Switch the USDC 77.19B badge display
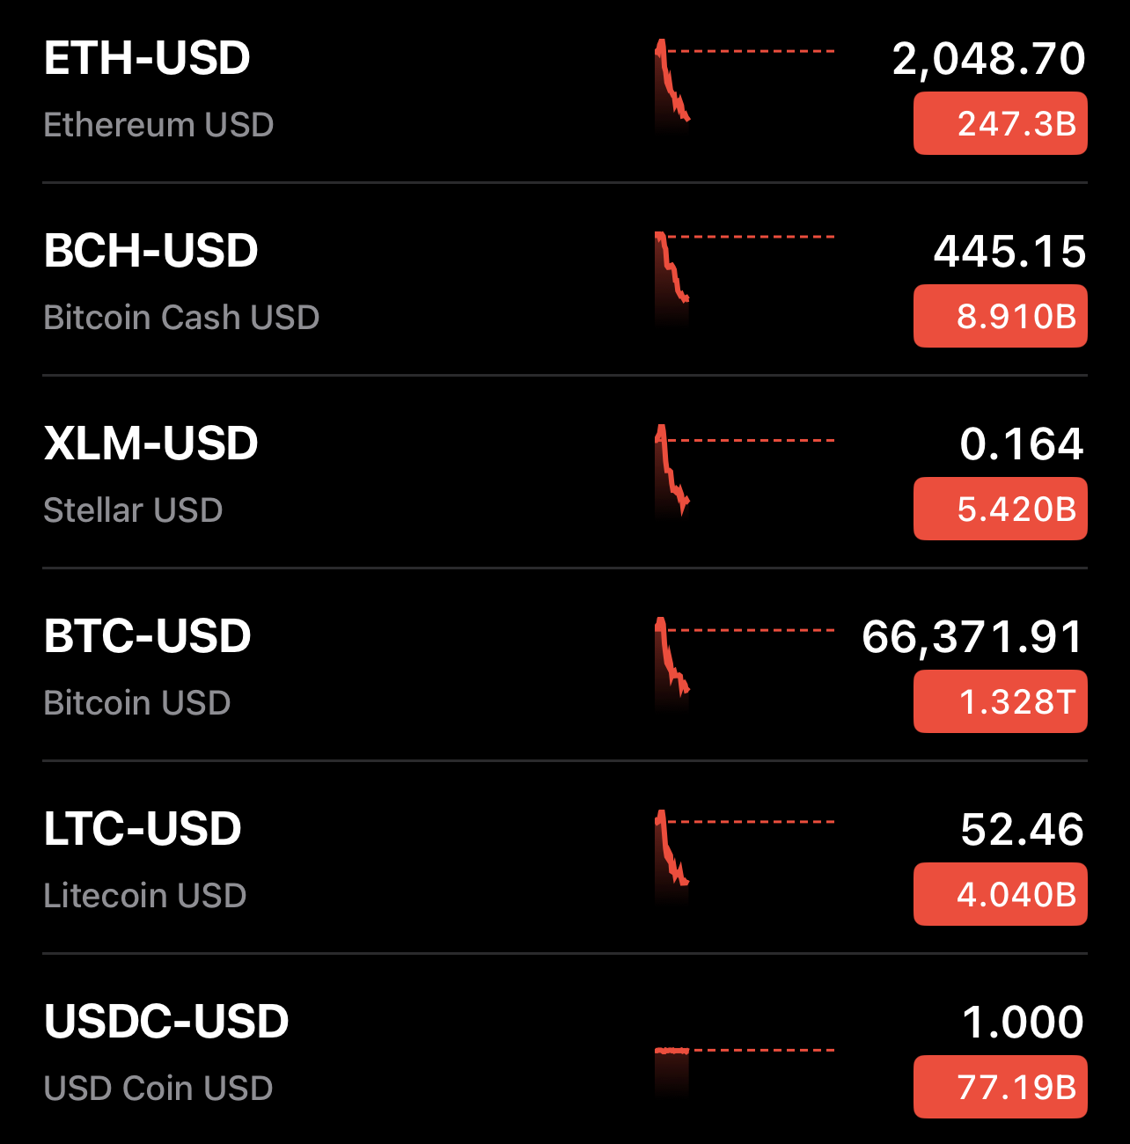Image resolution: width=1130 pixels, height=1144 pixels. [x=1000, y=1087]
